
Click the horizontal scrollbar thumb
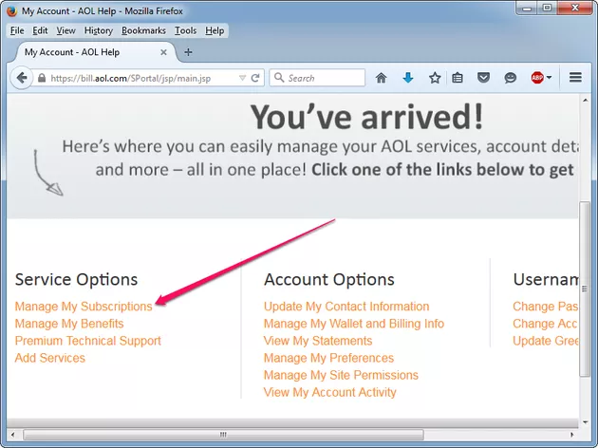click(223, 435)
